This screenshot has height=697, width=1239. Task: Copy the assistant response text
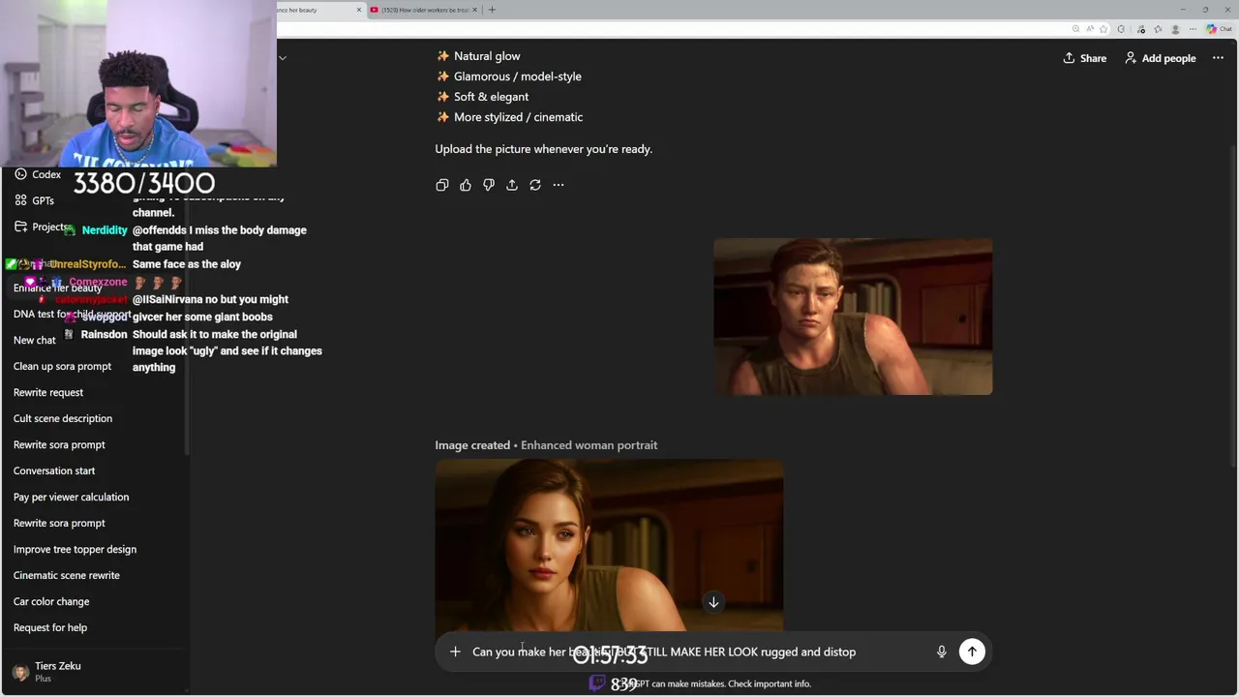[x=442, y=185]
